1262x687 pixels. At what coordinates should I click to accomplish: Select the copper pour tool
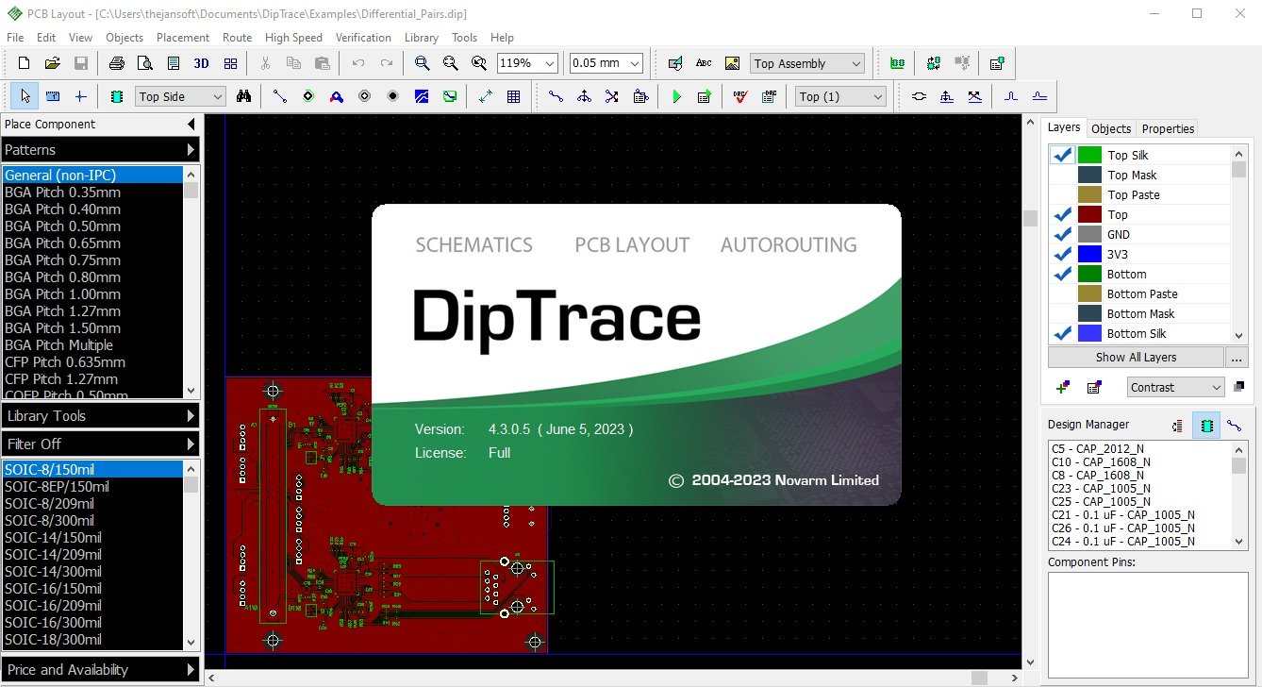pyautogui.click(x=422, y=96)
